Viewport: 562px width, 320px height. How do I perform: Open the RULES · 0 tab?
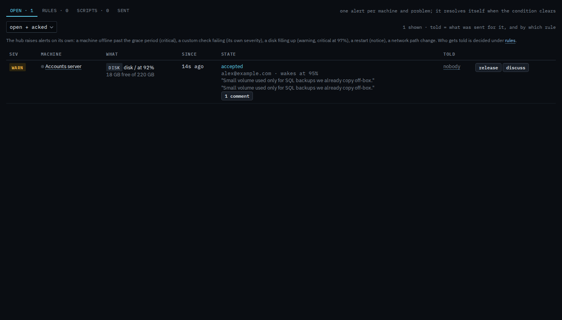point(55,11)
